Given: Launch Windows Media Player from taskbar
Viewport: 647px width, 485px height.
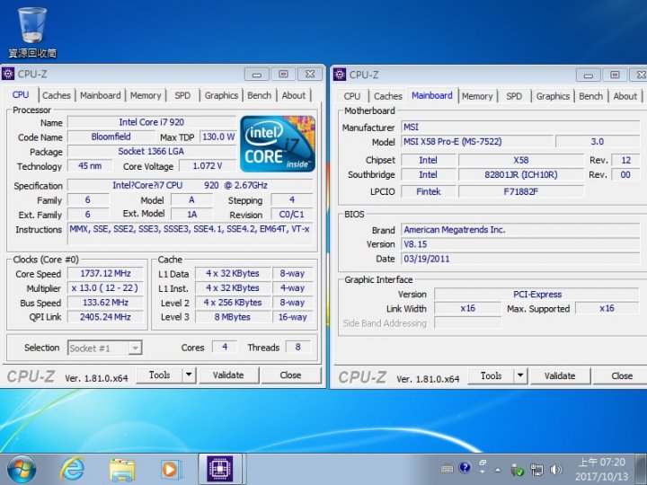Looking at the screenshot, I should click(171, 470).
